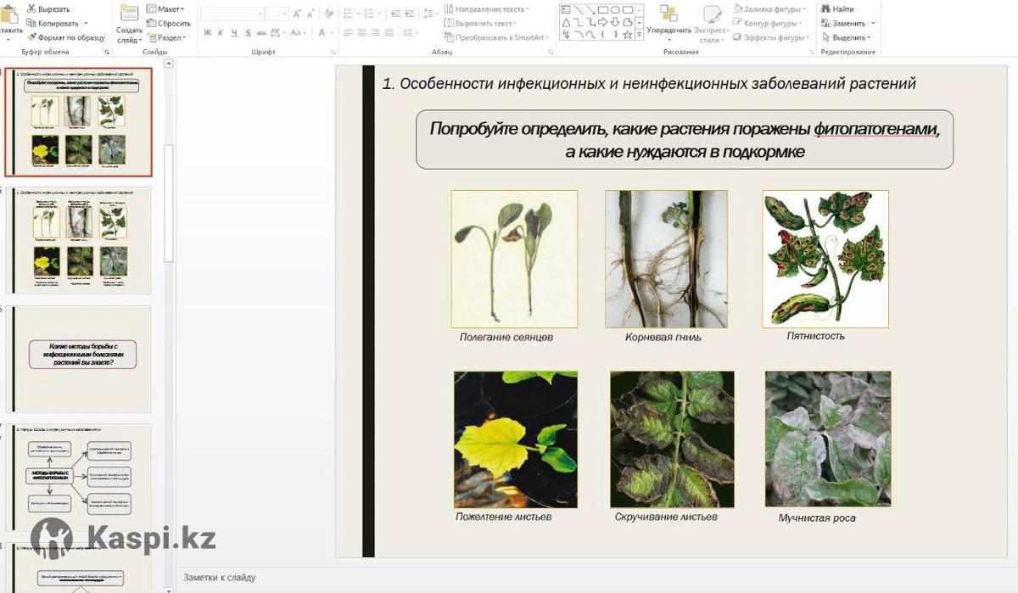Click Сбросить to reset slide layout
Viewport: 1018px width, 593px height.
[173, 23]
